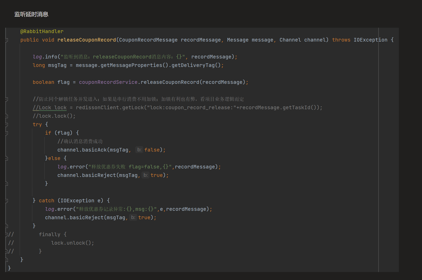Click the commented finally keyword
Viewport: 422px width, 280px height.
click(x=50, y=235)
